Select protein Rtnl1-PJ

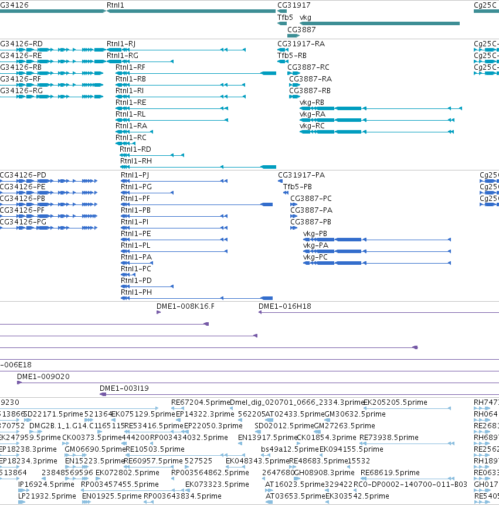point(174,181)
